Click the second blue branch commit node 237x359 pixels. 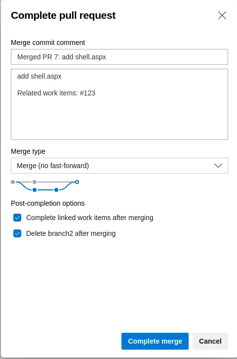tap(56, 190)
